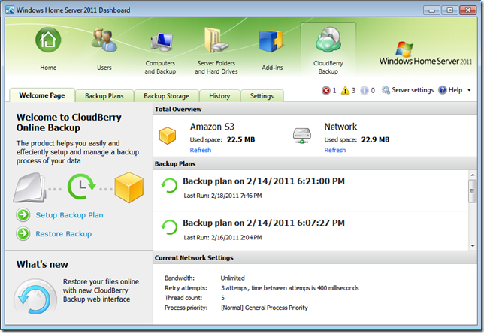484x333 pixels.
Task: Open the Settings tab
Action: pos(262,96)
